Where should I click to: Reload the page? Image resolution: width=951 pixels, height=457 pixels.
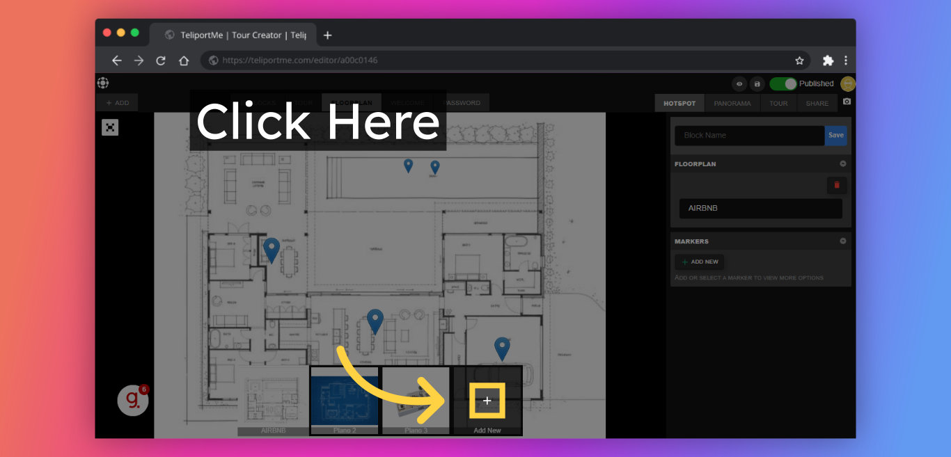tap(161, 61)
